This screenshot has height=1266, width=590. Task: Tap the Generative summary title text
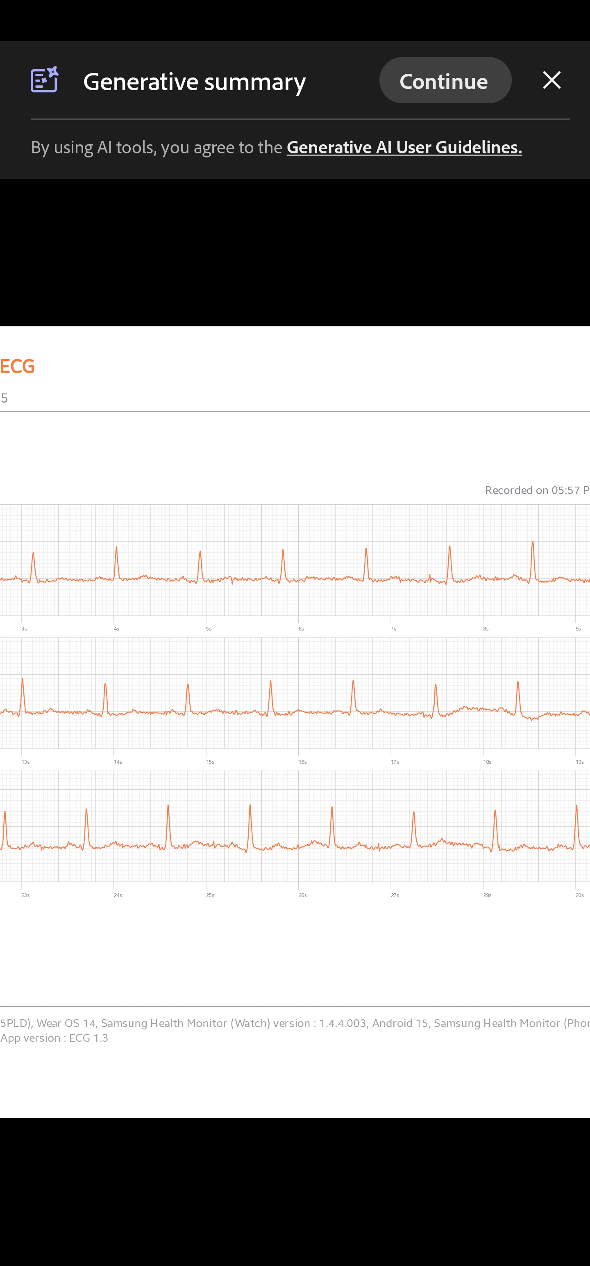coord(194,81)
